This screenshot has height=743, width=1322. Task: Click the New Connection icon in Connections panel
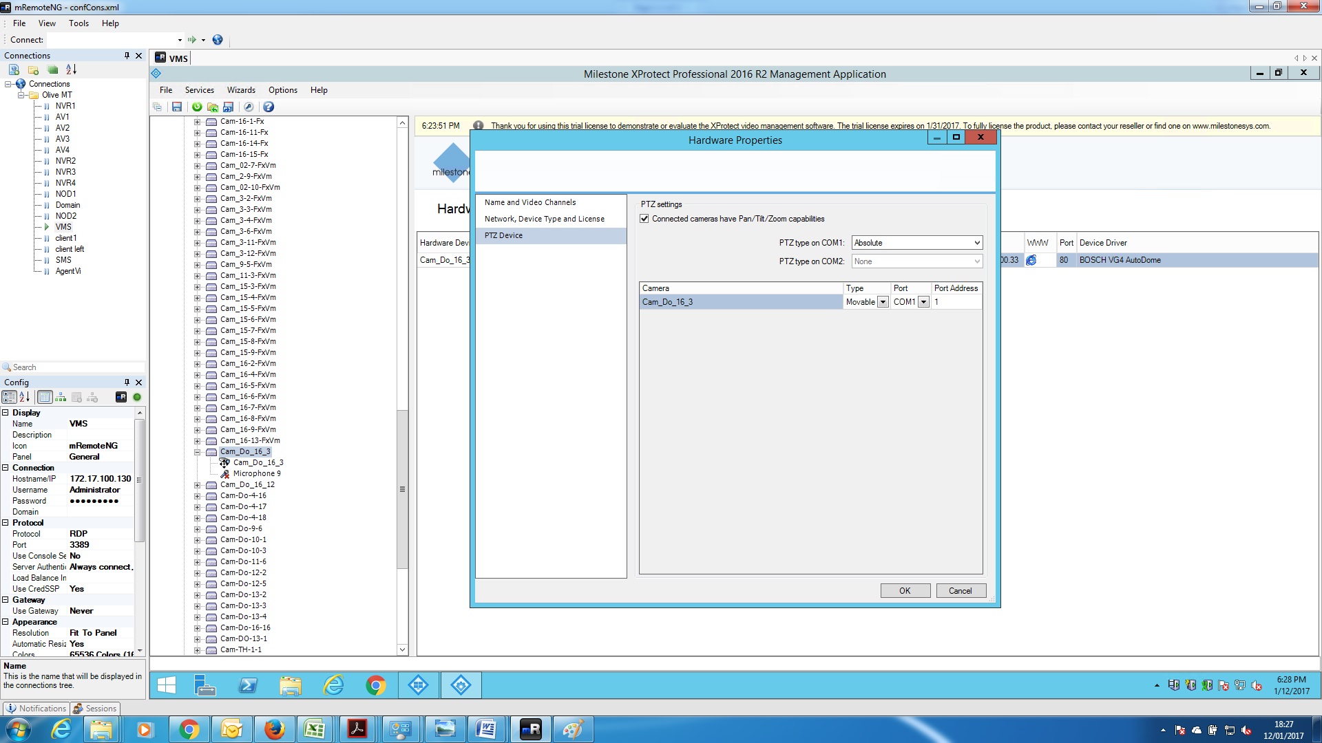click(x=14, y=69)
